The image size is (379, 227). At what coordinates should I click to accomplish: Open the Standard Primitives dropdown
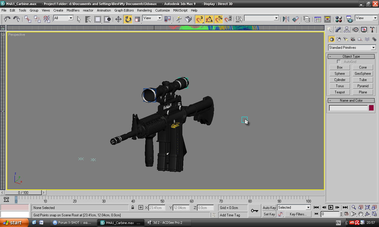click(x=352, y=48)
